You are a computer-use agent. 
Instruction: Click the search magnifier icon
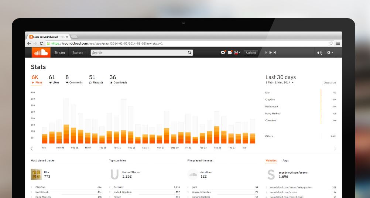[x=189, y=52]
